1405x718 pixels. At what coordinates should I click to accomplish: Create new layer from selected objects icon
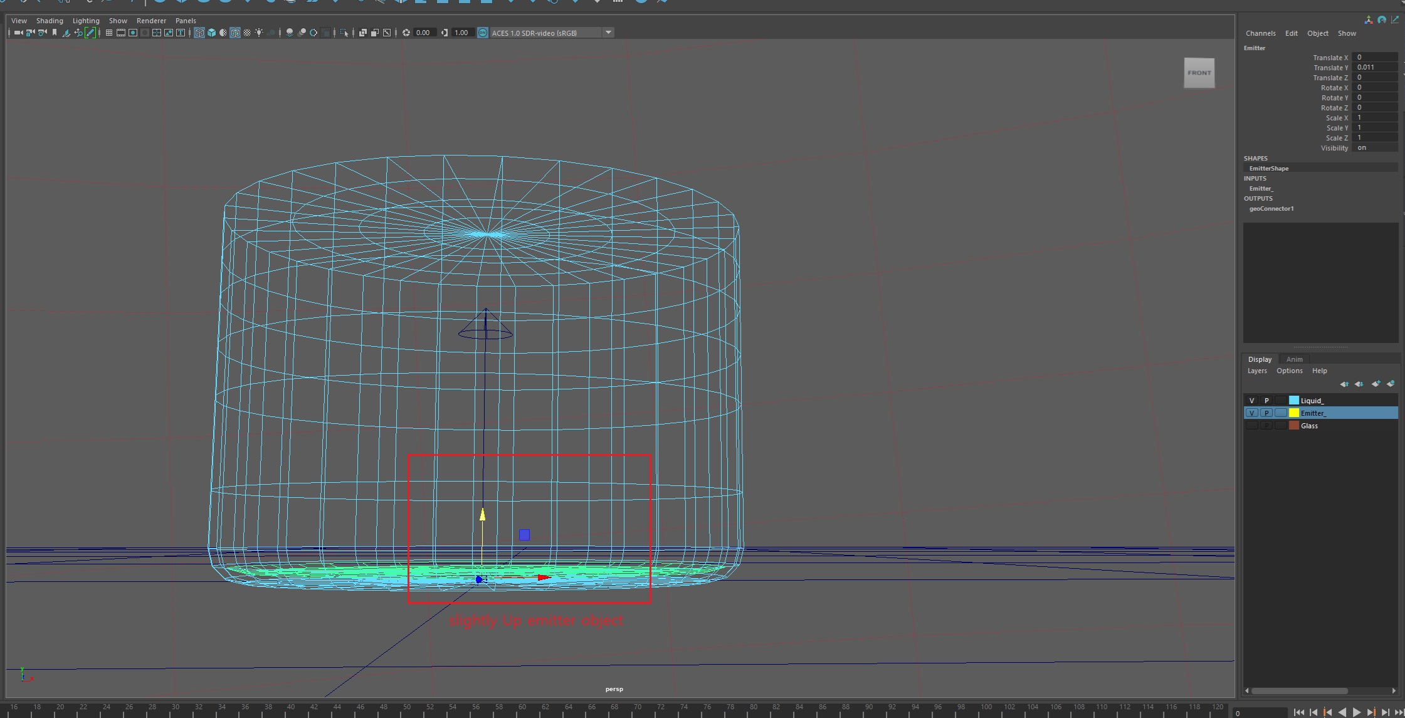pyautogui.click(x=1391, y=384)
